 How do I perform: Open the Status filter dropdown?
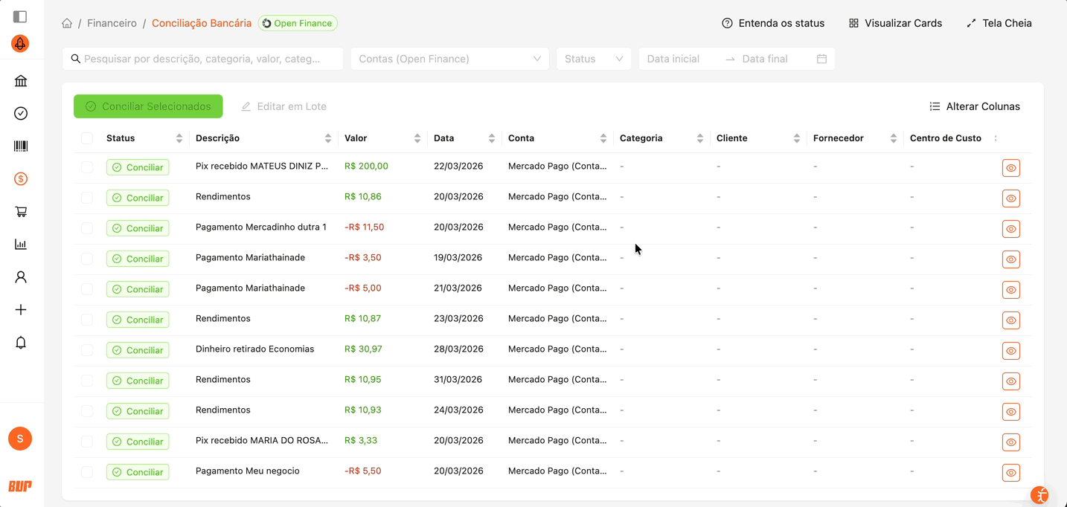coord(593,59)
